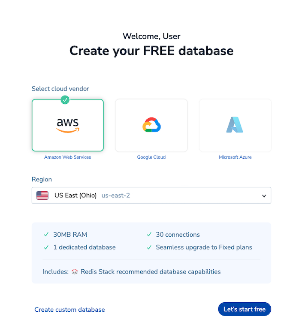Screen dimensions: 305x322
Task: Click the Microsoft Azure logo icon
Action: 235,125
